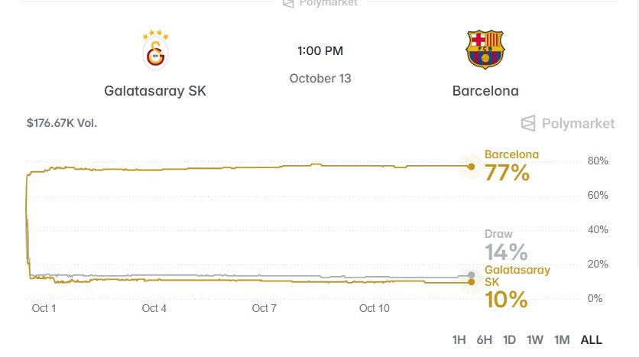The width and height of the screenshot is (639, 357).
Task: Click the Polymarket logo above the chart
Action: [568, 124]
